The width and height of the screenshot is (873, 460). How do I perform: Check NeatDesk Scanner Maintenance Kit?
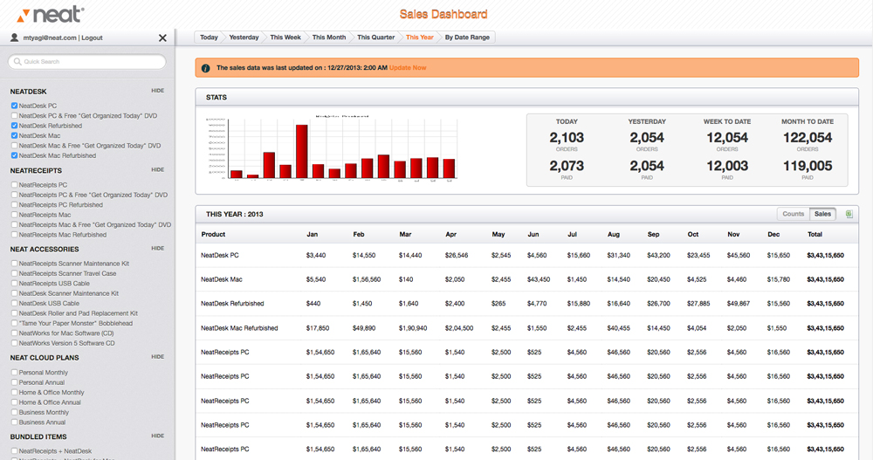14,293
